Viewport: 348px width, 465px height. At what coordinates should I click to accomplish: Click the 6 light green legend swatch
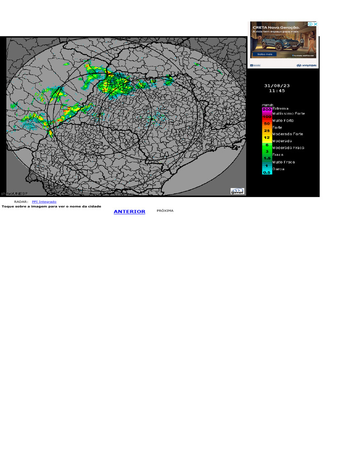click(x=267, y=145)
